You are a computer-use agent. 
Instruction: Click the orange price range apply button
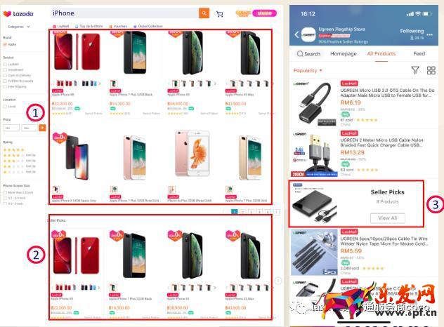click(42, 128)
